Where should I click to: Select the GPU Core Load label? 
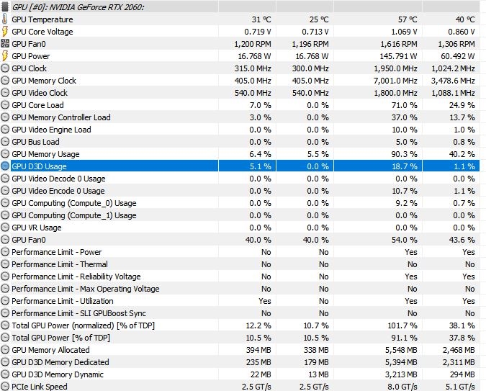(x=38, y=105)
